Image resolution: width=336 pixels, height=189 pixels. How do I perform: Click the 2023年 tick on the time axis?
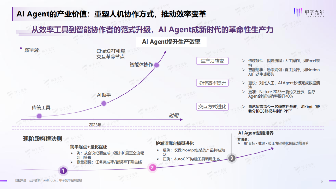[95, 125]
